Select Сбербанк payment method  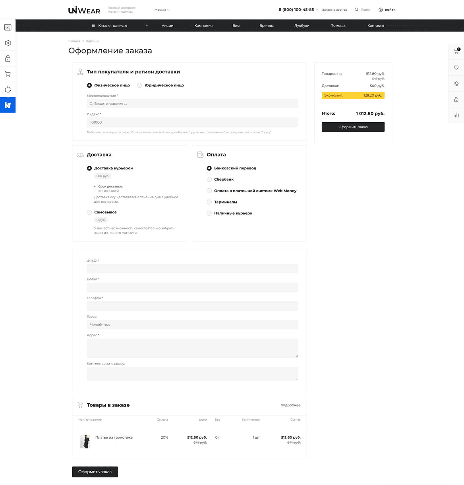coord(209,179)
